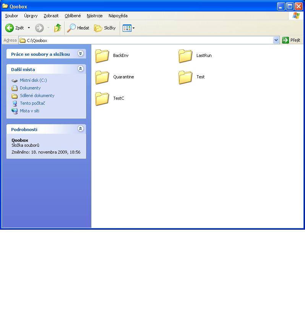Open the Zpět history dropdown arrow
Viewport: 305px width, 321px height.
coord(29,28)
